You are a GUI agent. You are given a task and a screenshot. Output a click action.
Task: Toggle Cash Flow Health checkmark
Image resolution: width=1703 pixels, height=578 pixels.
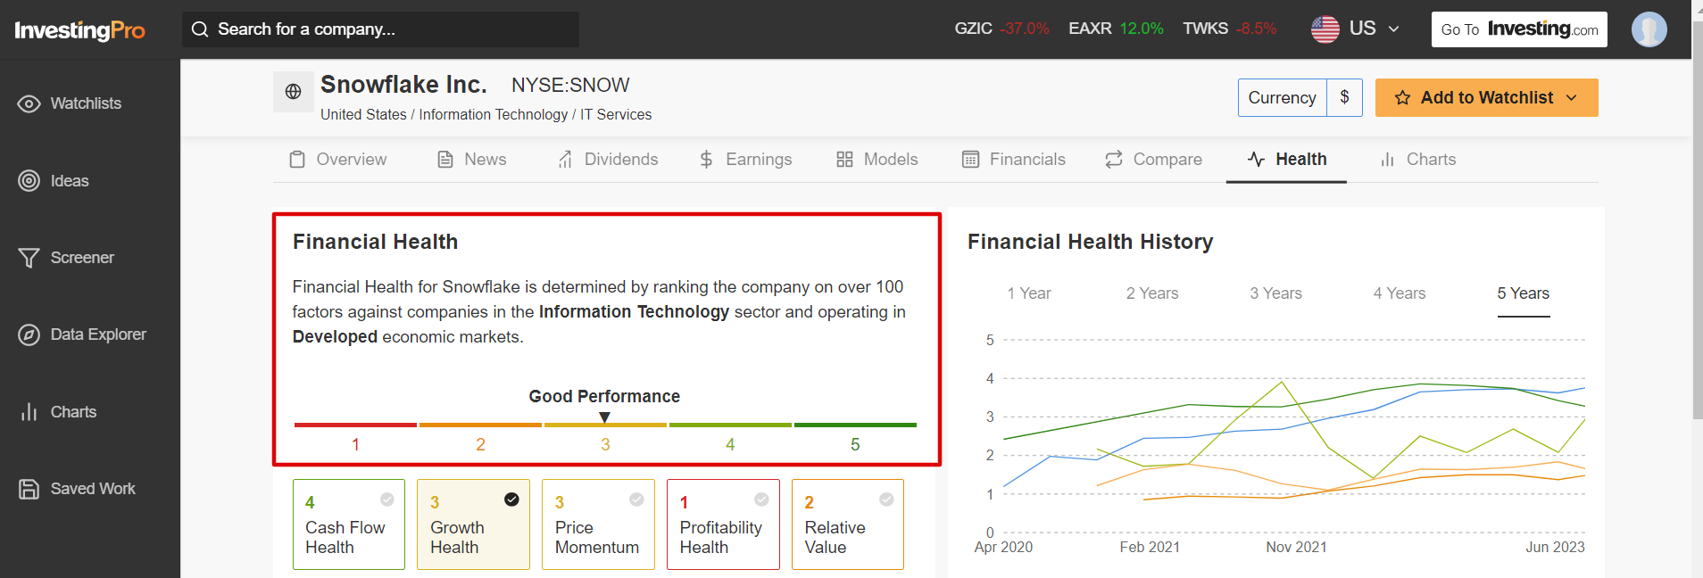386,500
